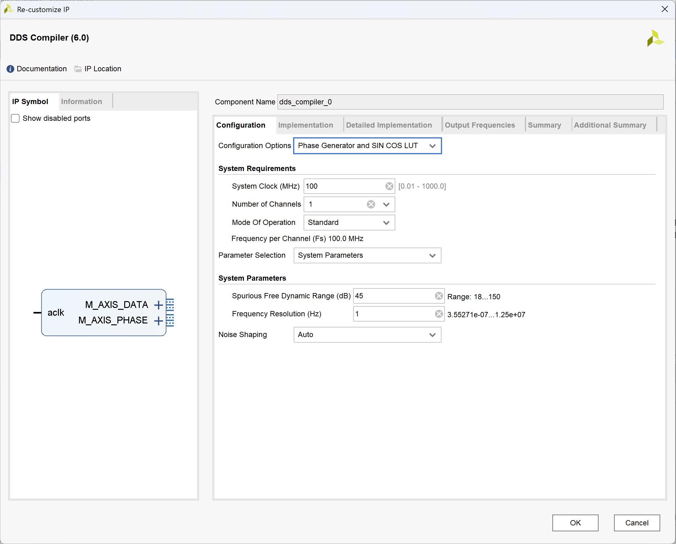Clear the Spurious Free Dynamic Range value

(439, 296)
